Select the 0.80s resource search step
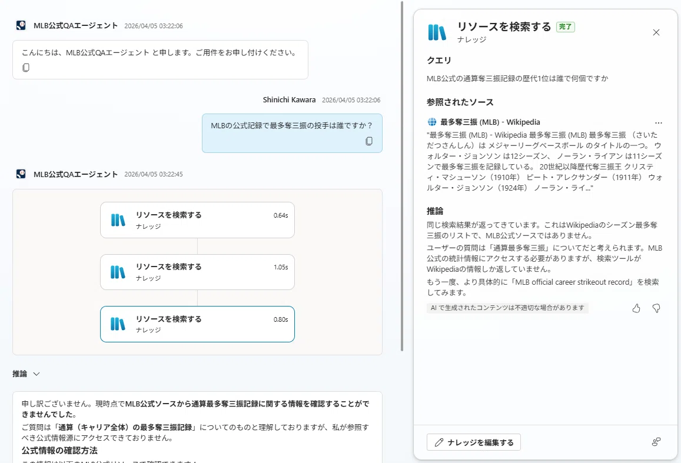This screenshot has height=463, width=681. (x=197, y=324)
